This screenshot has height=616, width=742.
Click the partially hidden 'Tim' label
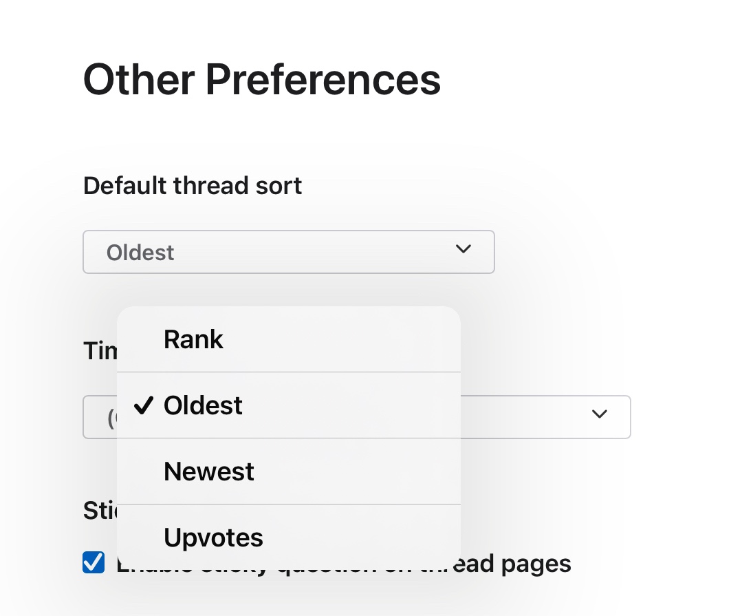point(100,350)
